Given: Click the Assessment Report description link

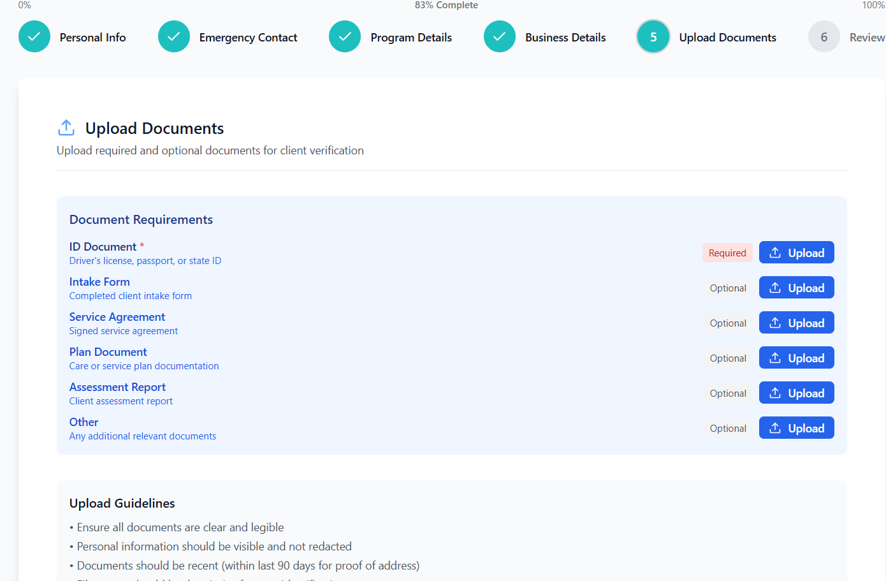Looking at the screenshot, I should 120,401.
